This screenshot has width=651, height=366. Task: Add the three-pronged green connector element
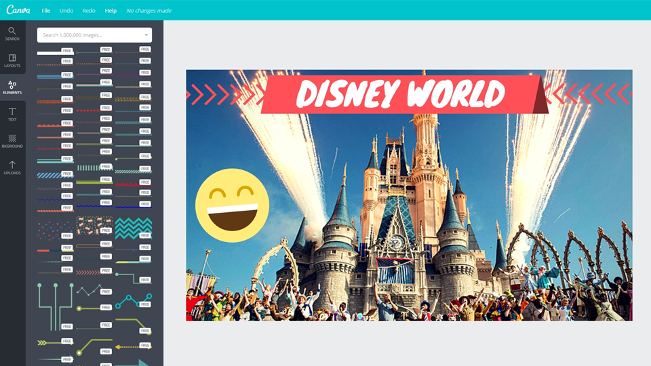[x=55, y=306]
